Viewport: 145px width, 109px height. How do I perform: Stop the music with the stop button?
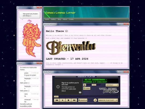[68, 100]
